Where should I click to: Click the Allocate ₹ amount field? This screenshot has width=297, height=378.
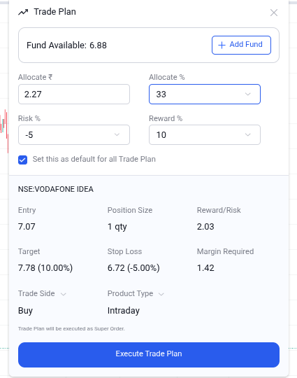(x=74, y=94)
